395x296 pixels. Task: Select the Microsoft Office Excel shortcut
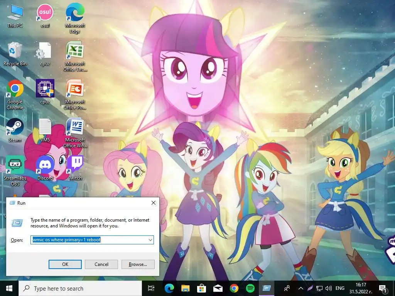(75, 56)
